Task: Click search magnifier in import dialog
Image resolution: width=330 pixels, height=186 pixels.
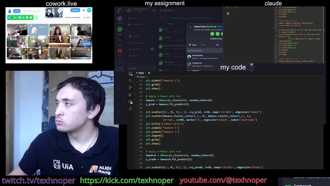Action: coord(217,45)
